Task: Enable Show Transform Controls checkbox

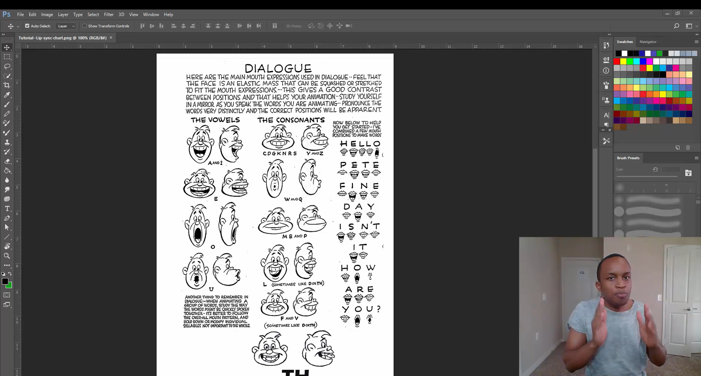Action: (x=85, y=26)
